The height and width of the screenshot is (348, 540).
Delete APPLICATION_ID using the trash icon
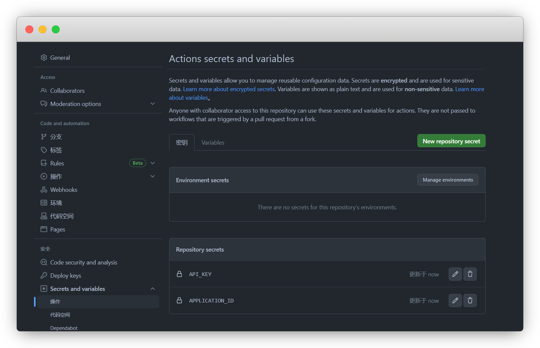[x=470, y=300]
